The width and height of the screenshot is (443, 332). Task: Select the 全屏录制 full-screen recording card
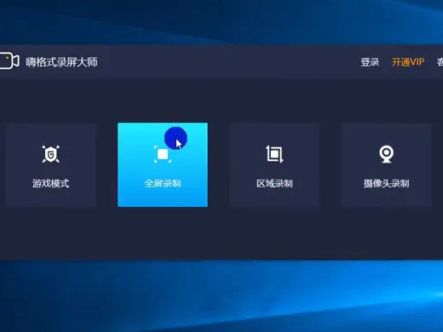[x=163, y=165]
